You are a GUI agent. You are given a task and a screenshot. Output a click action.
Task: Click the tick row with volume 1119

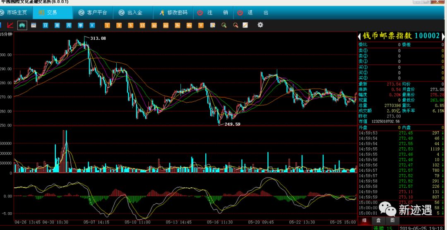pyautogui.click(x=401, y=149)
